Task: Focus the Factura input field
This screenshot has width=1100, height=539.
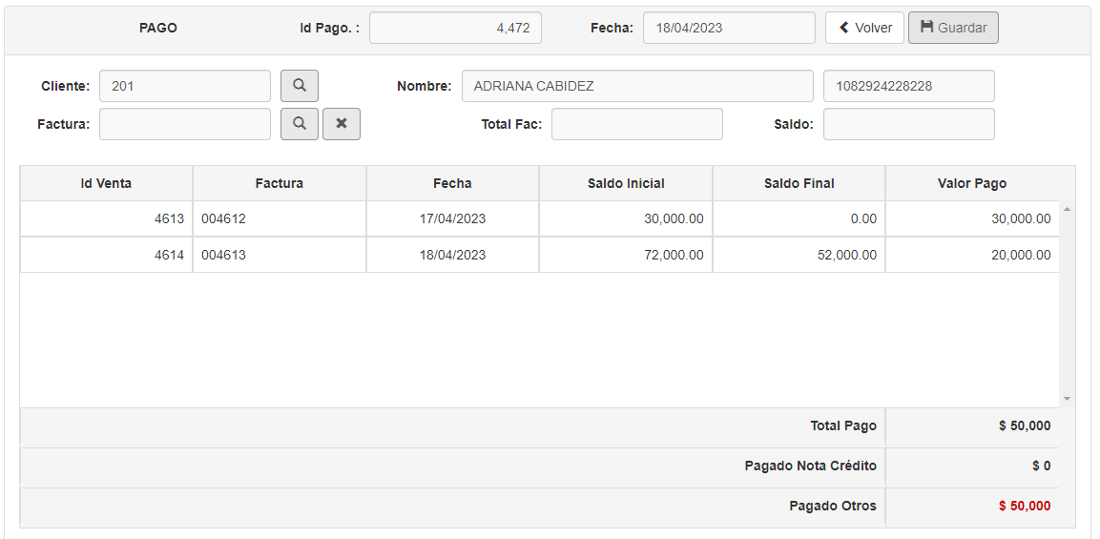Action: (184, 124)
